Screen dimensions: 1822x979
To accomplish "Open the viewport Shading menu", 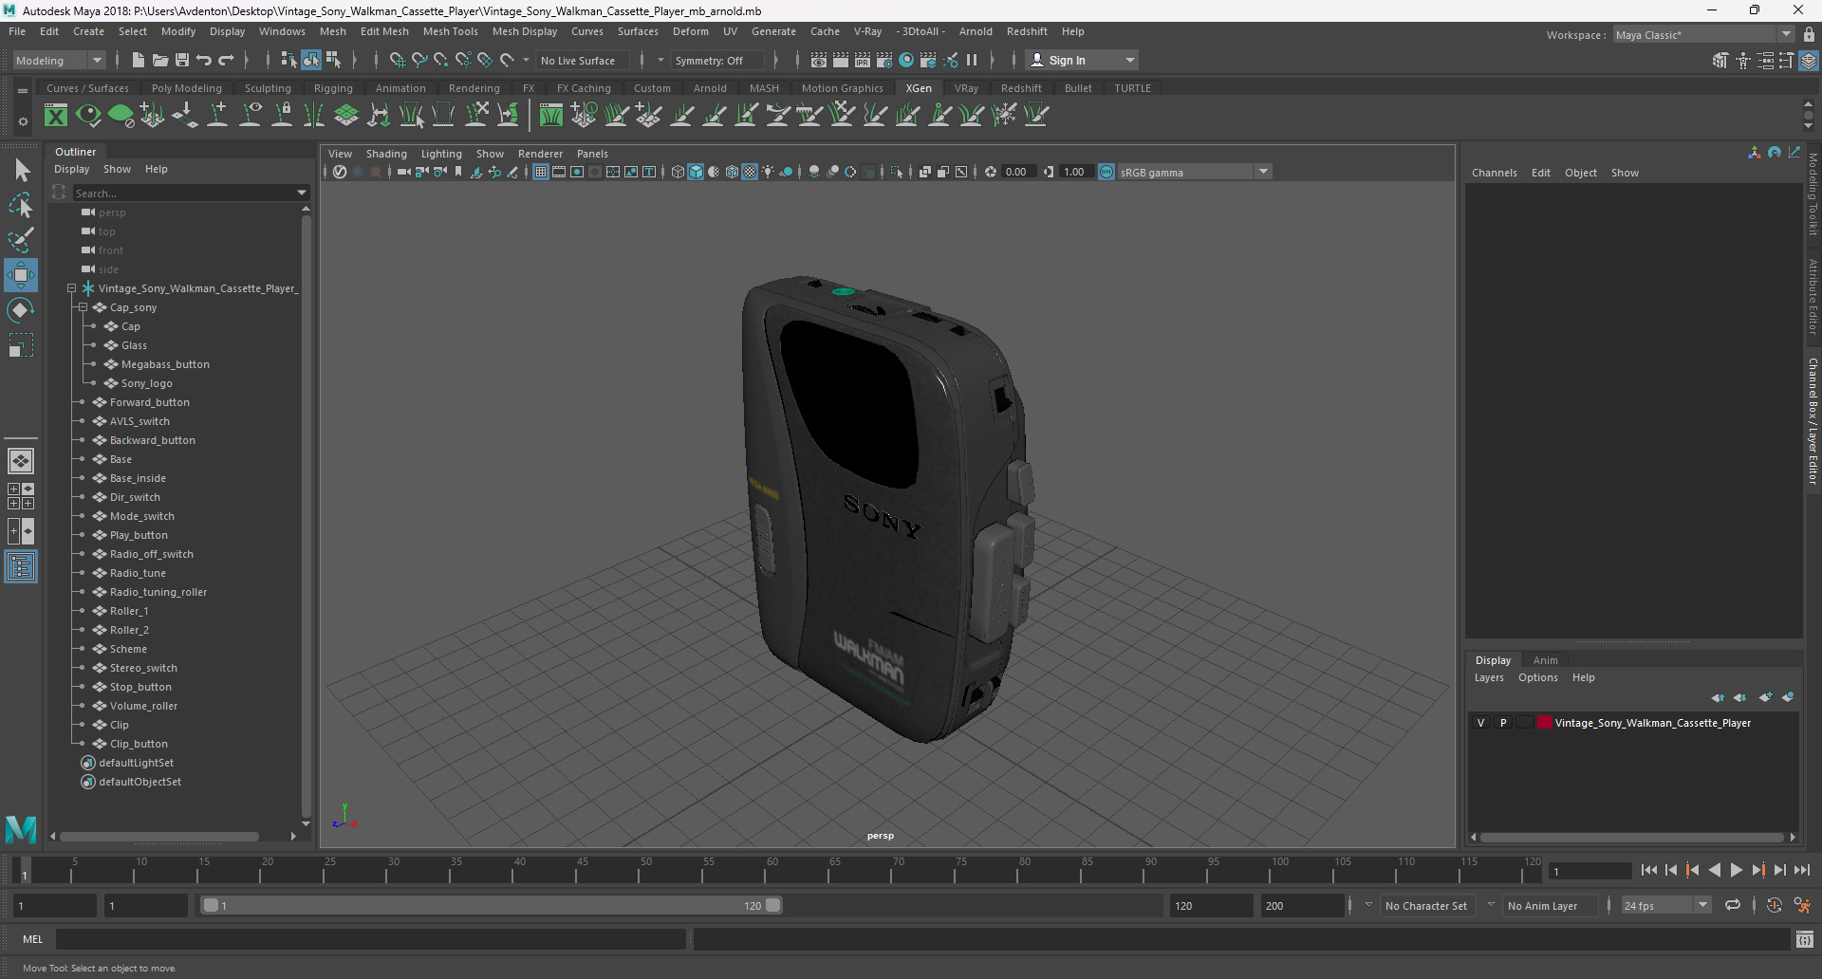I will [386, 154].
